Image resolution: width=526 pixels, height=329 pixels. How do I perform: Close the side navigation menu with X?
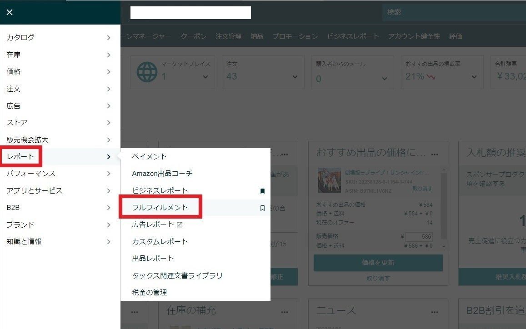[10, 12]
